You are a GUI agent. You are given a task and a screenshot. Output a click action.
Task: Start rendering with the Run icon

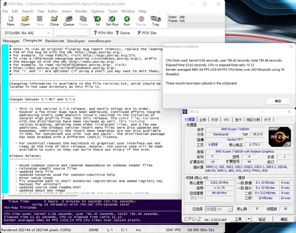coord(127,21)
